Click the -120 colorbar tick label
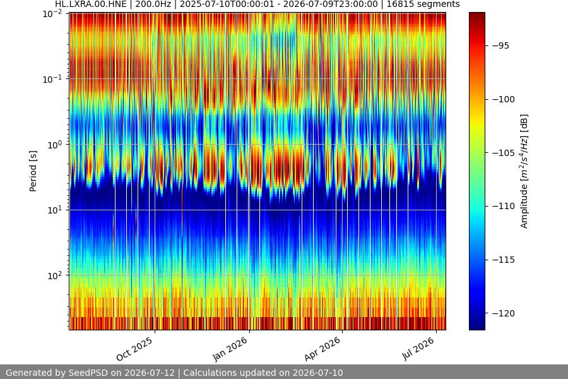This screenshot has height=379, width=568. coord(504,313)
